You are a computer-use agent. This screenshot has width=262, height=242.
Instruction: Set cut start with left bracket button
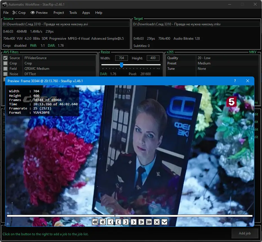tap(118, 222)
